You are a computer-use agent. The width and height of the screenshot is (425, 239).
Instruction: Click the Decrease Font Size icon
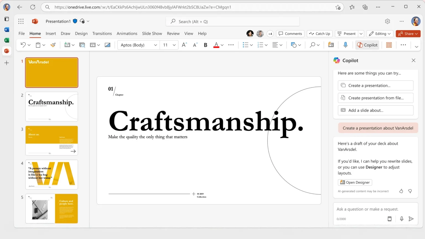pyautogui.click(x=195, y=45)
